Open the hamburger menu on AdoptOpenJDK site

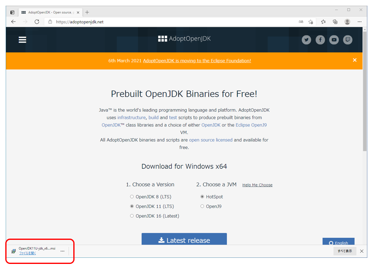click(22, 40)
